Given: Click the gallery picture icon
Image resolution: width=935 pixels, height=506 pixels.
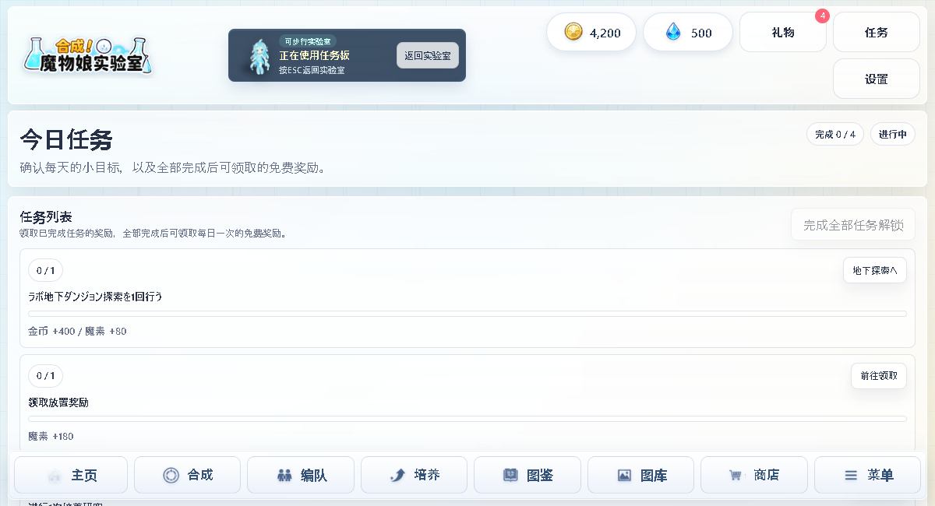Looking at the screenshot, I should pos(624,475).
